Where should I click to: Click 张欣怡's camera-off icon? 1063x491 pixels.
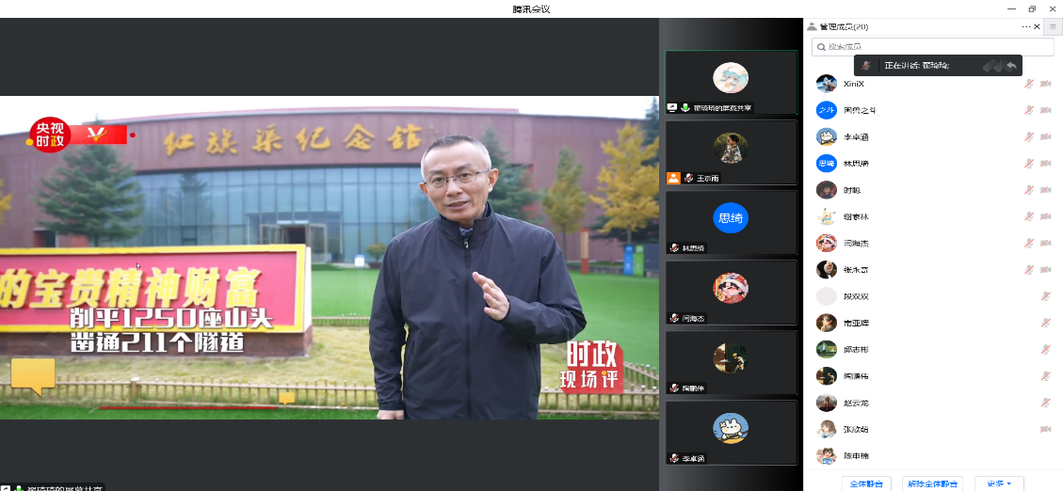point(1045,429)
